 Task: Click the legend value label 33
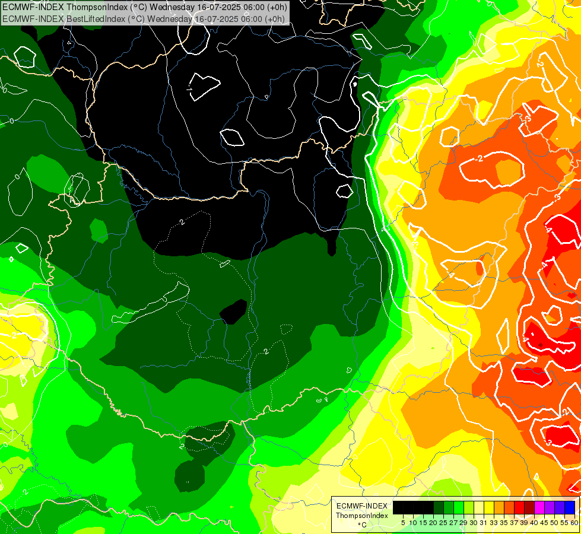(x=494, y=523)
